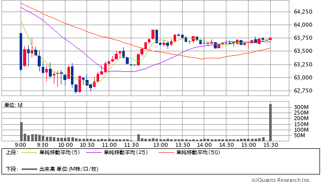
Task: Click the (c)Quants Research Inc. credit
Action: [x=281, y=180]
